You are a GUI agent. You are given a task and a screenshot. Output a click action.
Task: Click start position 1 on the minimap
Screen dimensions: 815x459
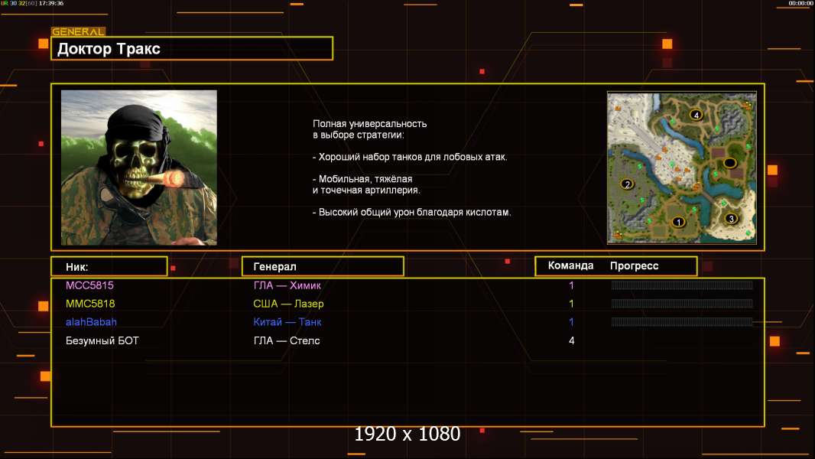(677, 222)
